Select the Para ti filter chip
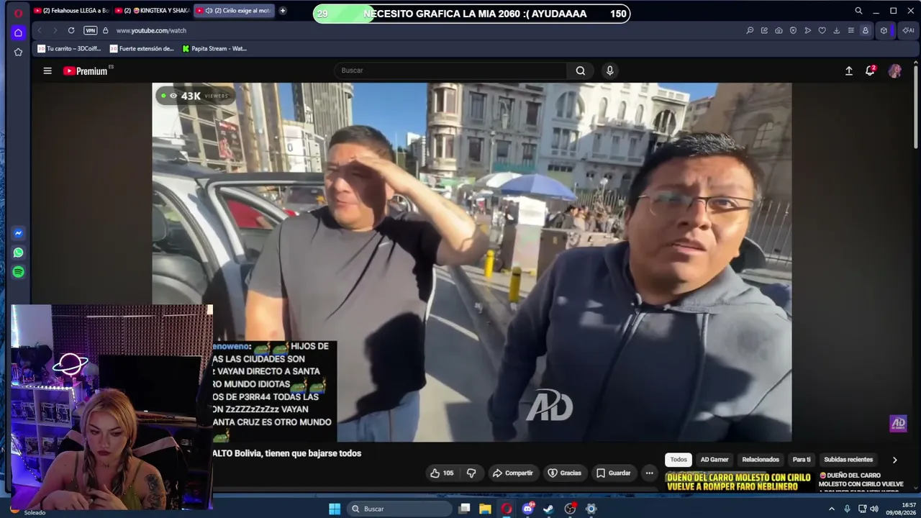Viewport: 921px width, 518px height. 802,460
